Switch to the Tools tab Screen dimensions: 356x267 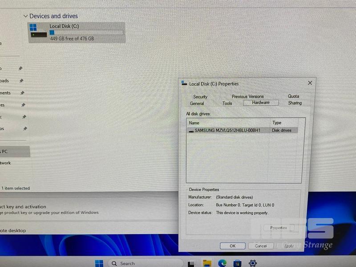[227, 103]
